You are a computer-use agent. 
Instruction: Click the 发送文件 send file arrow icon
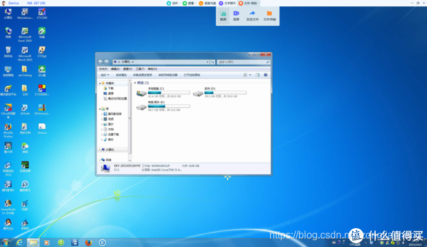tap(252, 13)
